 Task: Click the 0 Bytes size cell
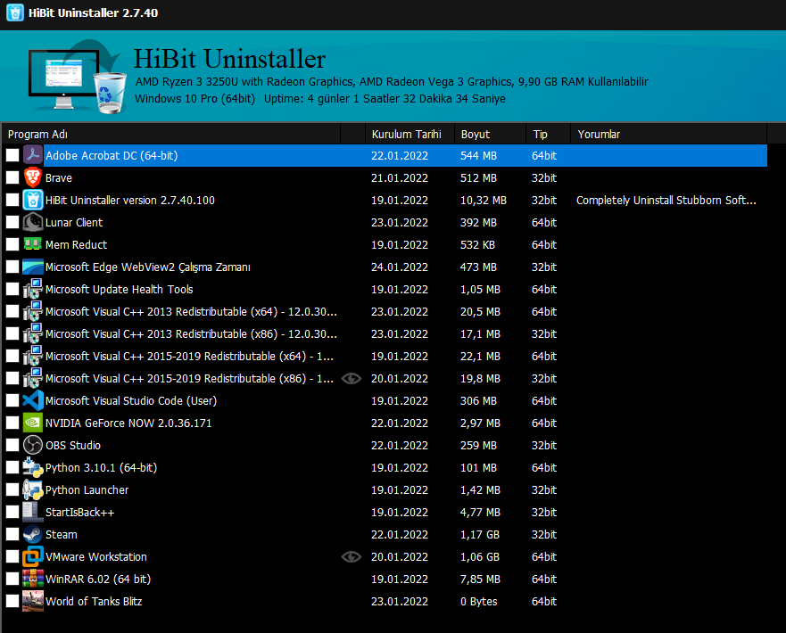point(479,602)
